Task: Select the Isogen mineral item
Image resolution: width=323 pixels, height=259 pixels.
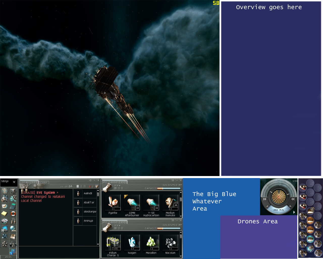Action: 132,244
